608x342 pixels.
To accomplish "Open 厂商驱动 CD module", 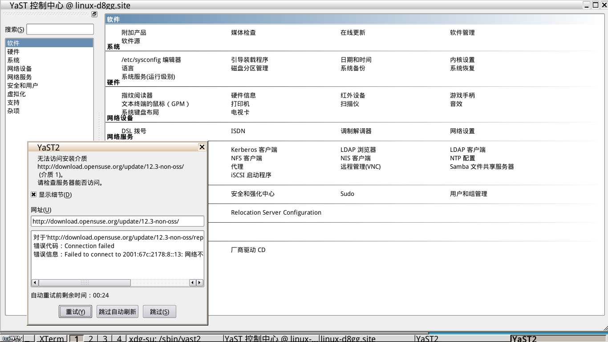I will point(248,250).
